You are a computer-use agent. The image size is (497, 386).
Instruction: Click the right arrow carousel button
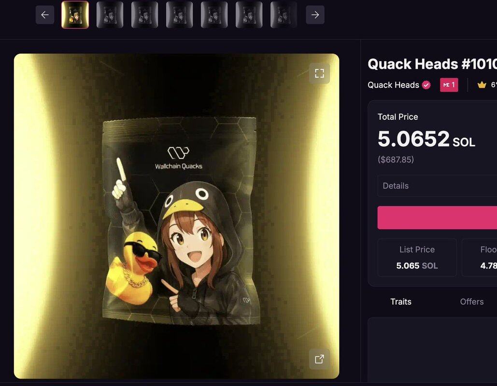click(x=315, y=14)
